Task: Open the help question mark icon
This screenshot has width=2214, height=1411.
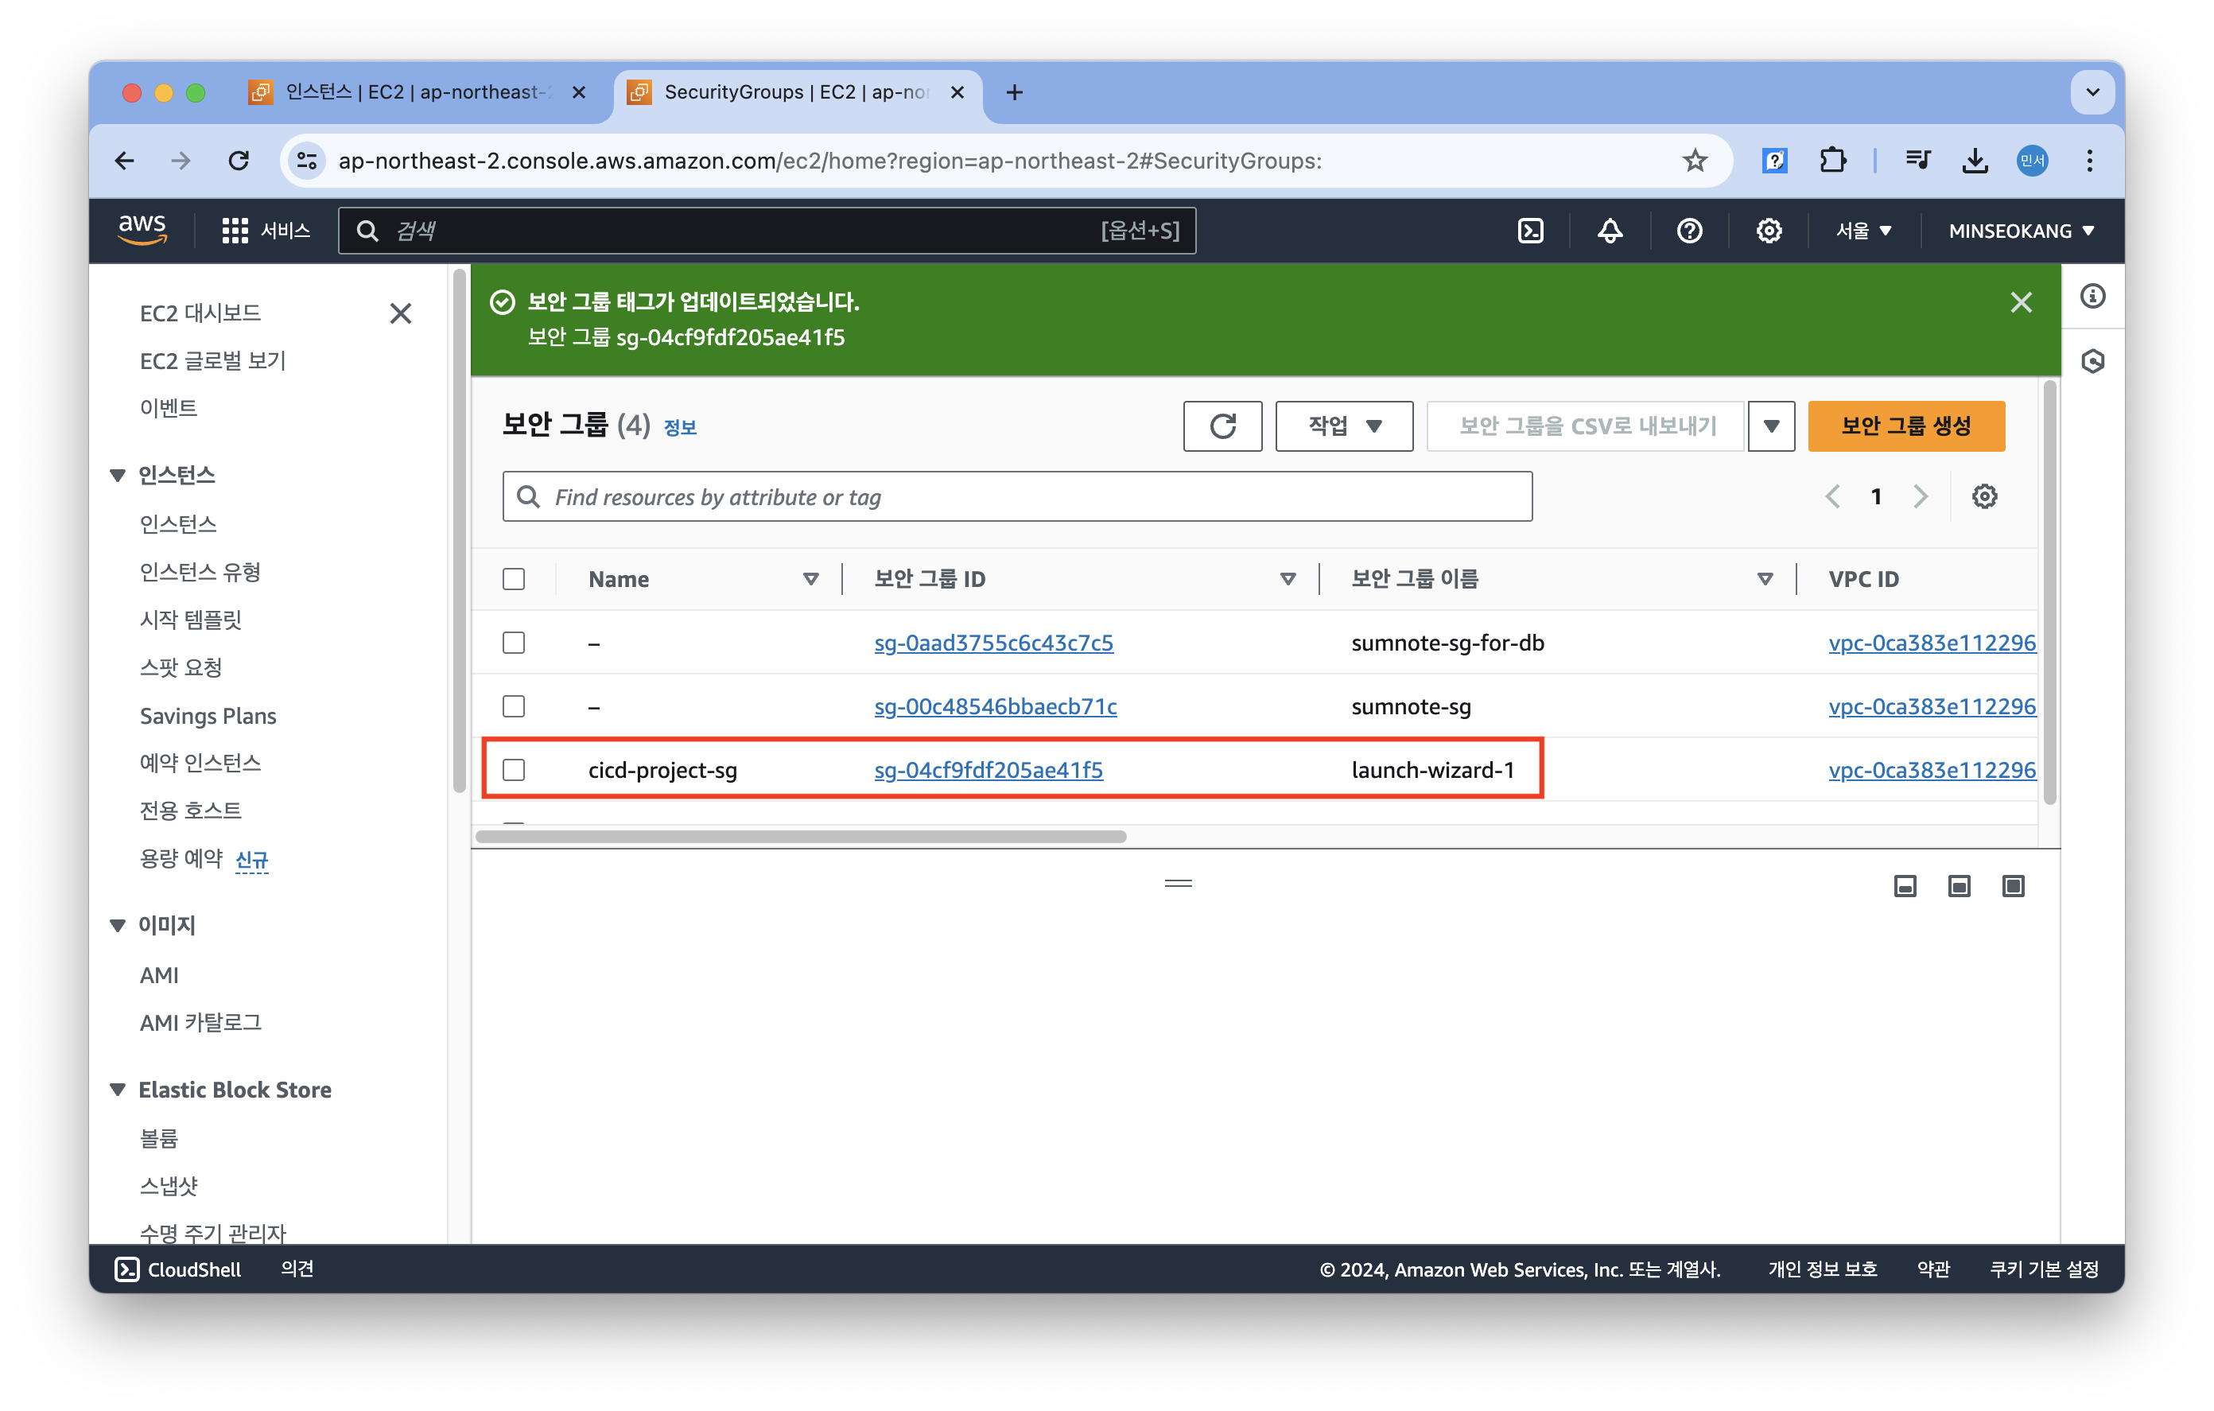Action: [x=1689, y=231]
